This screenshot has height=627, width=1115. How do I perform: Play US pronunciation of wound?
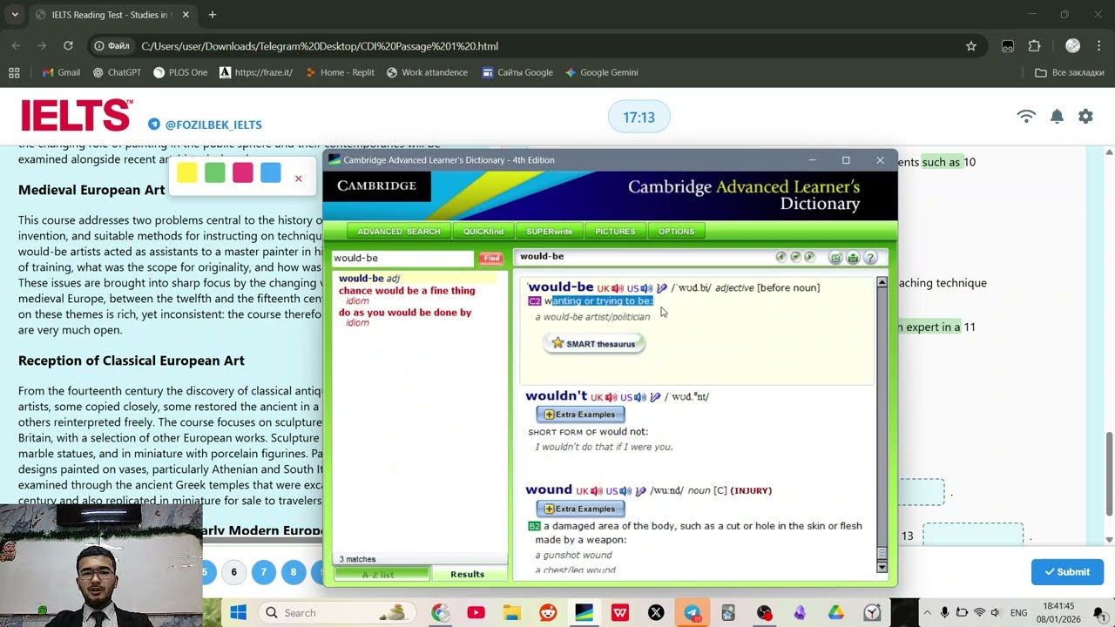coord(625,491)
